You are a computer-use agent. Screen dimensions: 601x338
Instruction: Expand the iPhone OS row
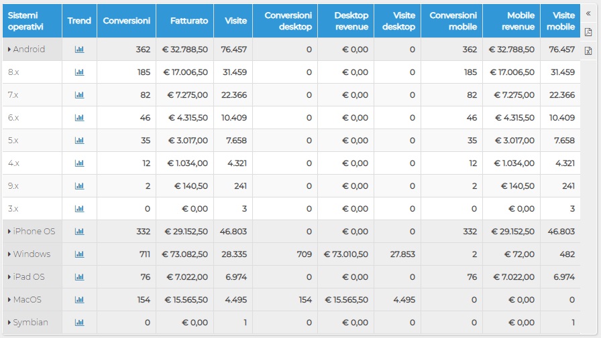click(9, 232)
